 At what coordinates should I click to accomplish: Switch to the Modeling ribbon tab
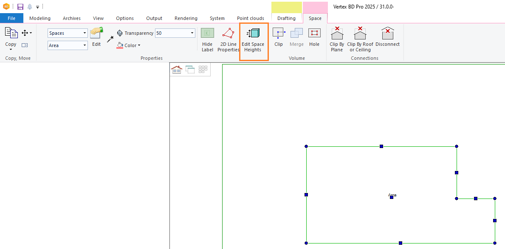(40, 18)
